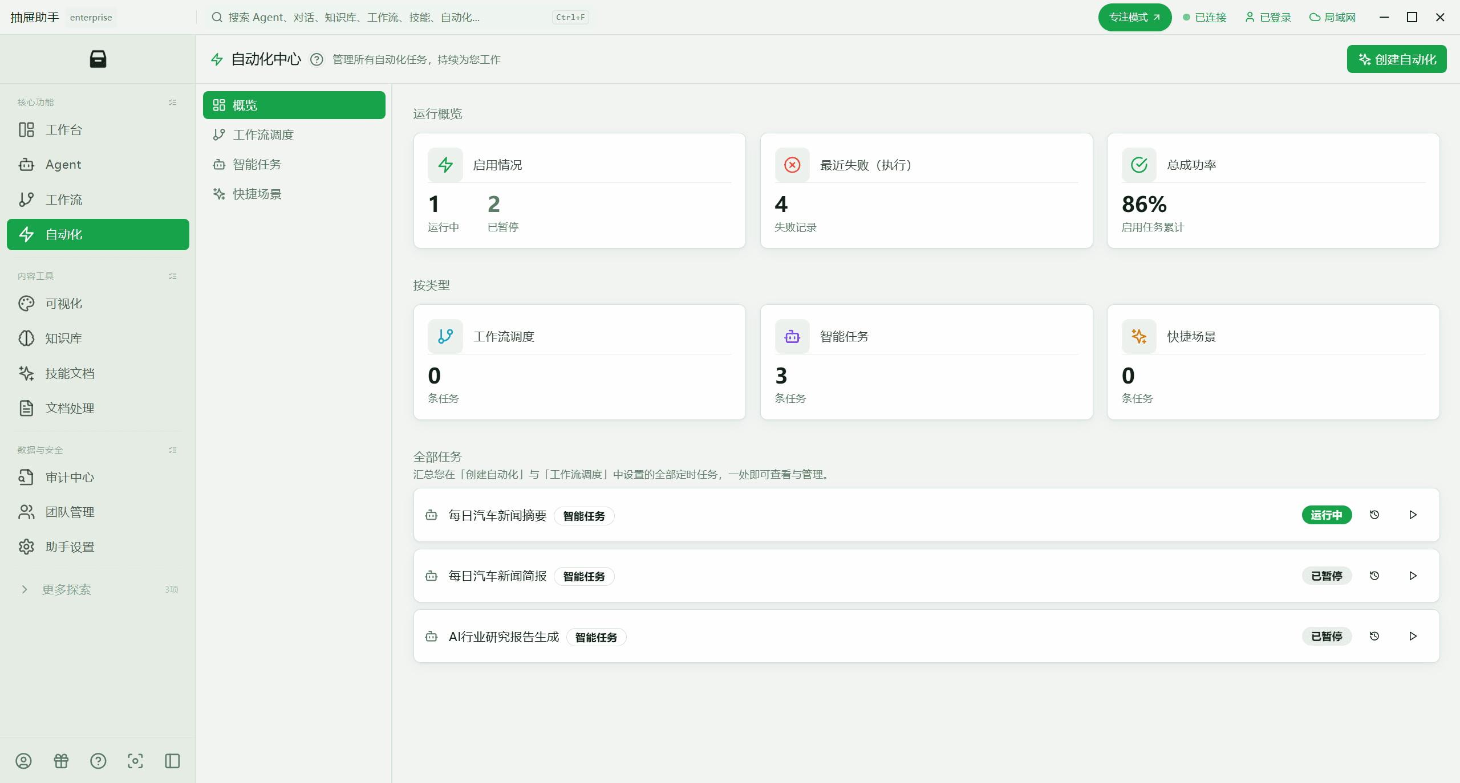Click the 快捷场景 sparkle card icon
Screen dimensions: 1460x783
point(1139,336)
